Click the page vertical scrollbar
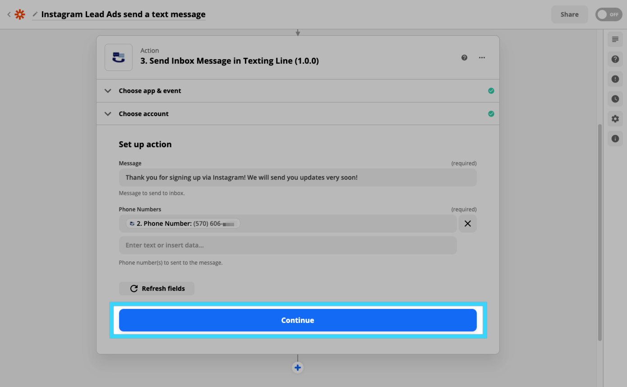This screenshot has width=627, height=387. coord(599,233)
